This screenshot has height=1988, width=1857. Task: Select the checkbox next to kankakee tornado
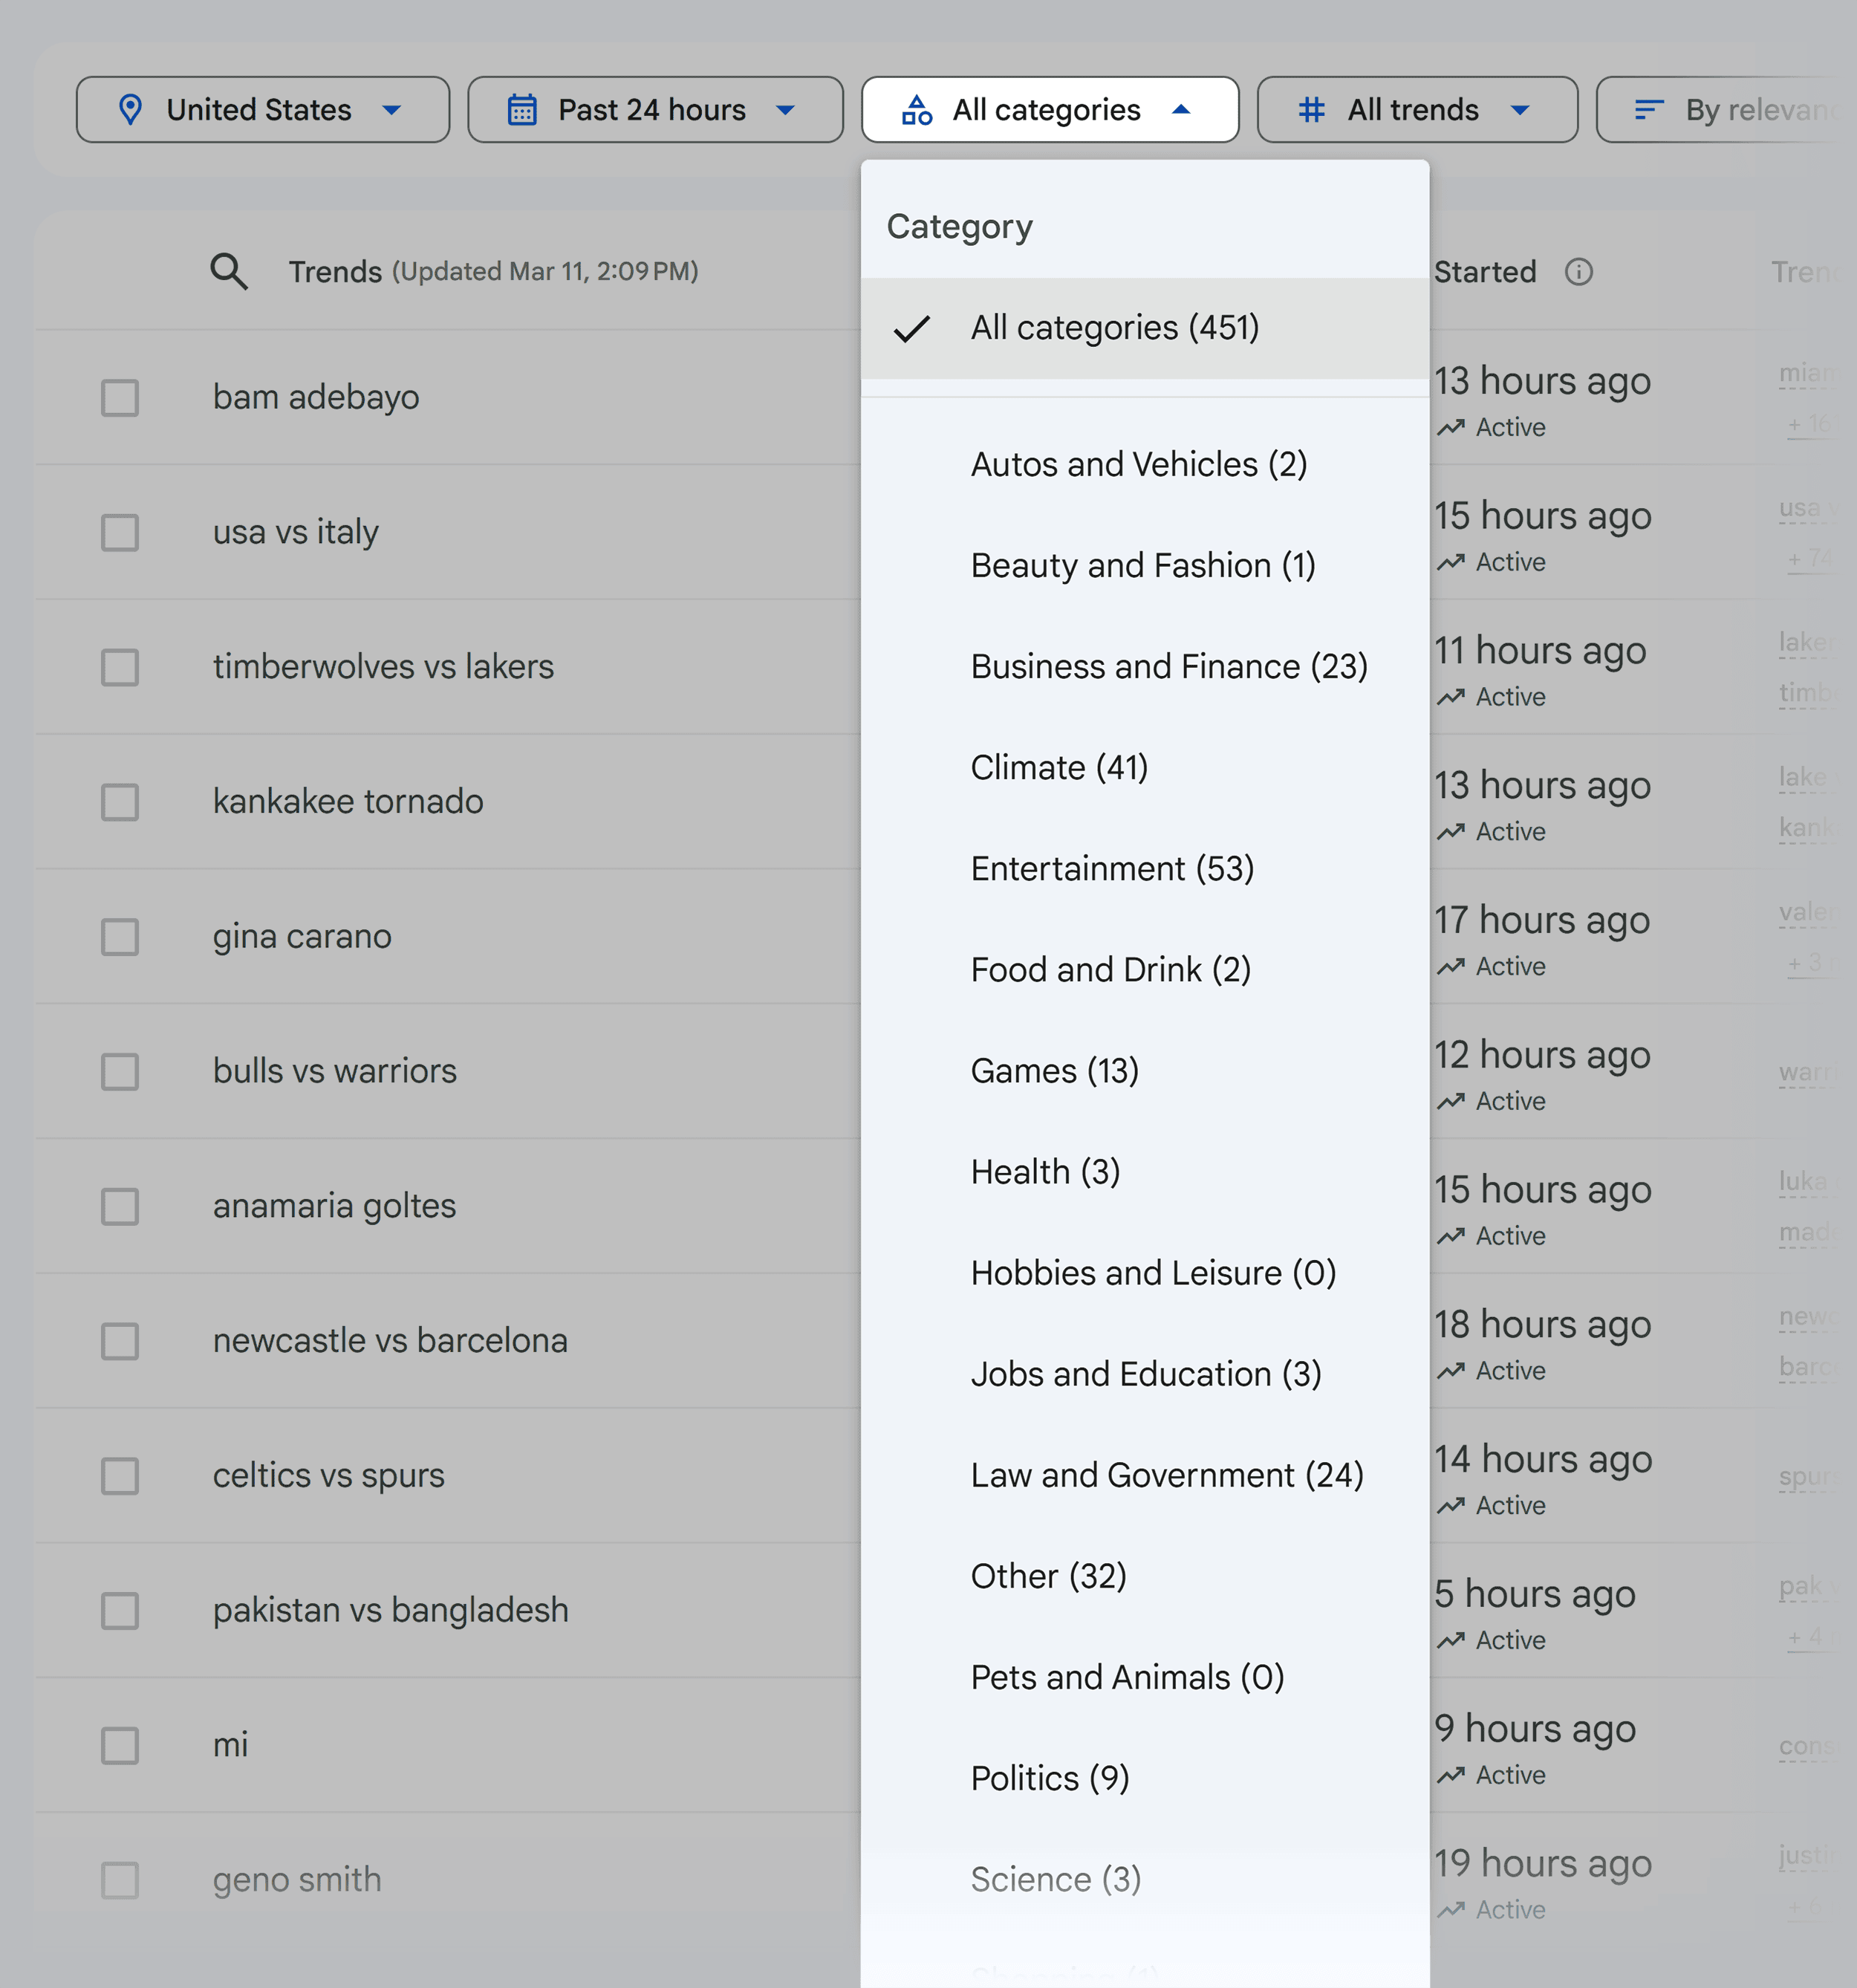119,801
